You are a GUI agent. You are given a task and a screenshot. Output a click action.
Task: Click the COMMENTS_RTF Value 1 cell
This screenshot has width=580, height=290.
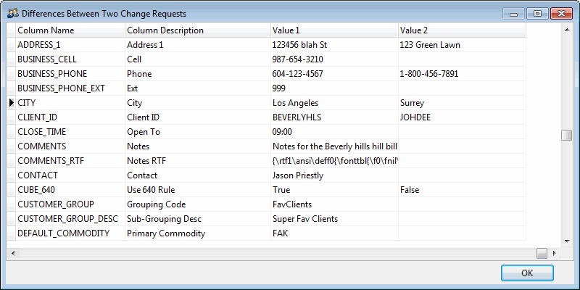pos(333,161)
